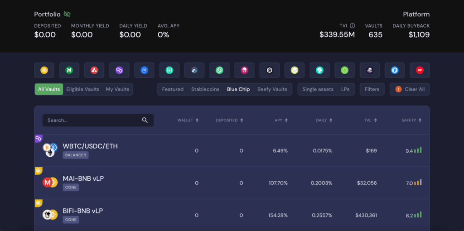464x231 pixels.
Task: Open the Filters panel
Action: point(372,89)
